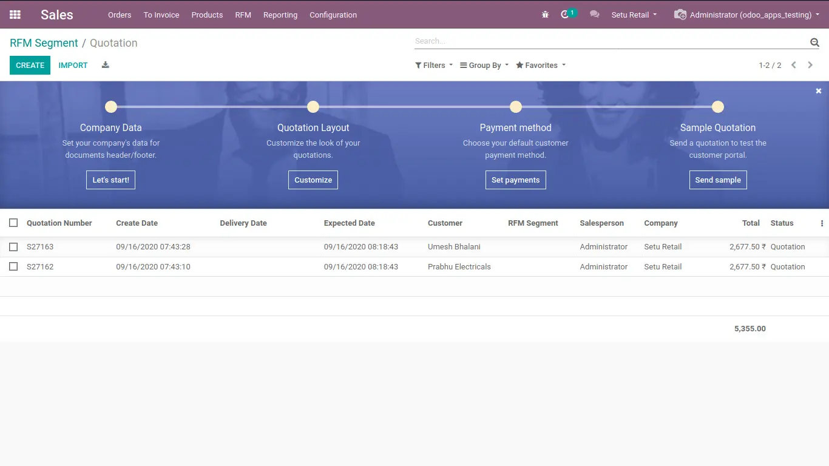Click the debug bug icon
Viewport: 829px width, 466px height.
(545, 15)
